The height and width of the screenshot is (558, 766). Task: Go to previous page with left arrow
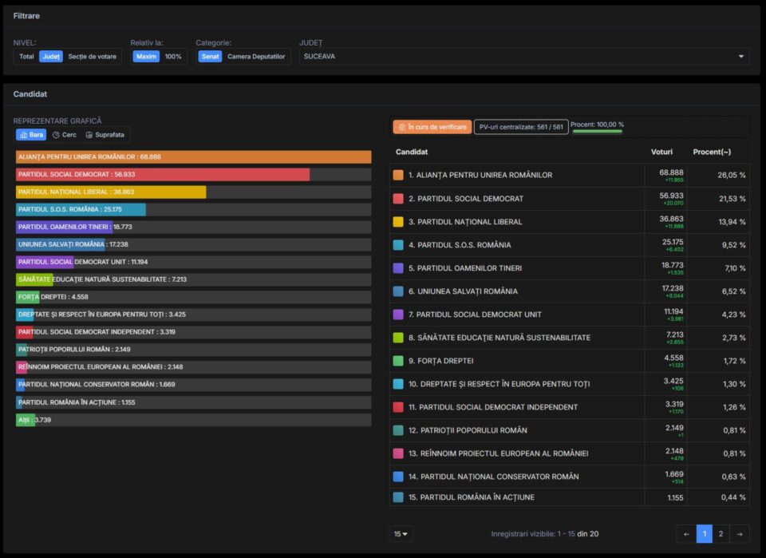pyautogui.click(x=686, y=534)
